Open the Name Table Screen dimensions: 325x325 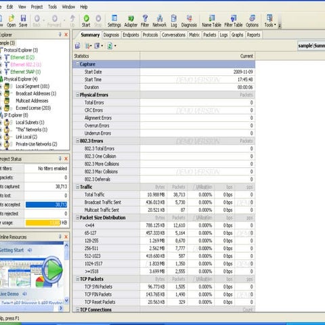tap(211, 21)
